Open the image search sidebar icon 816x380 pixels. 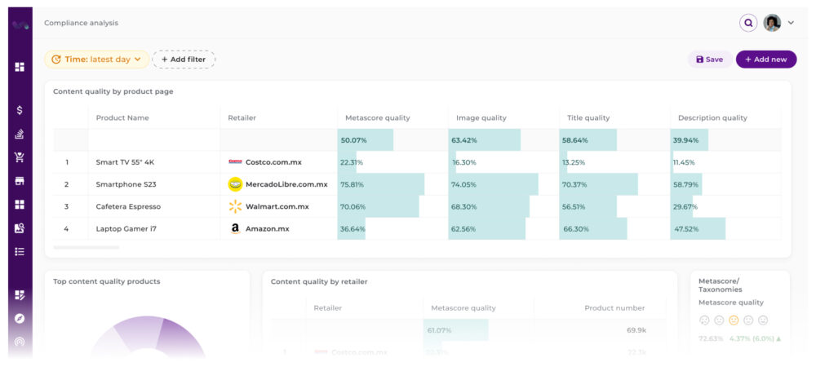[20, 228]
